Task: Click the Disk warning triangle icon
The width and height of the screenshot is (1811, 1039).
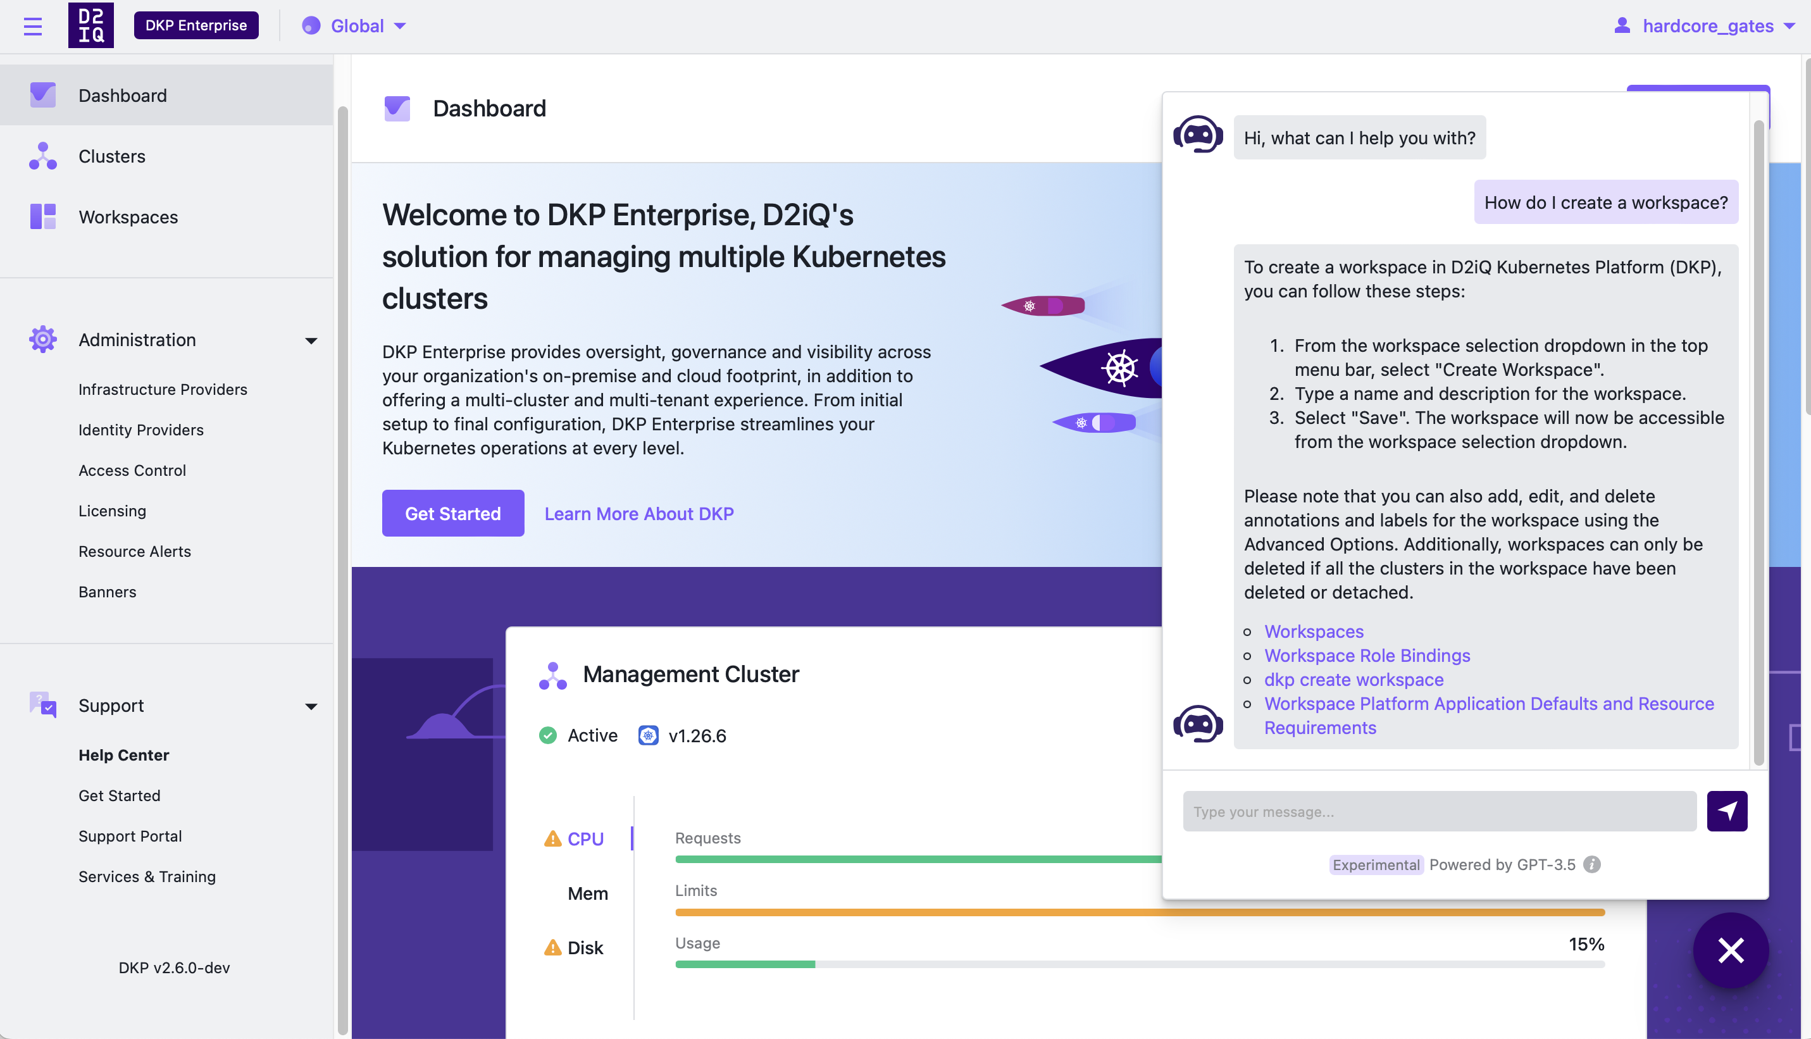Action: click(553, 947)
